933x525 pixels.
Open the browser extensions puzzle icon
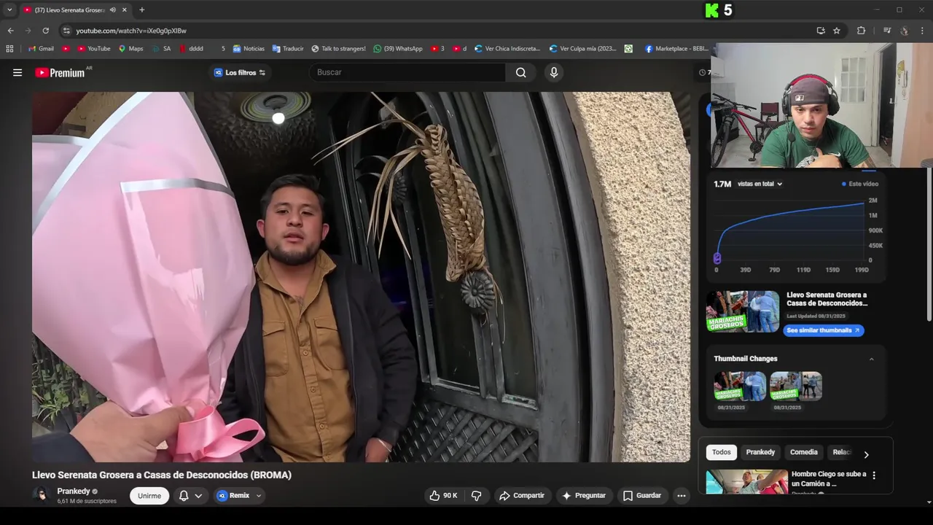pos(861,31)
